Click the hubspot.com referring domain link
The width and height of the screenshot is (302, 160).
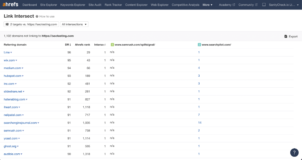coord(12,76)
